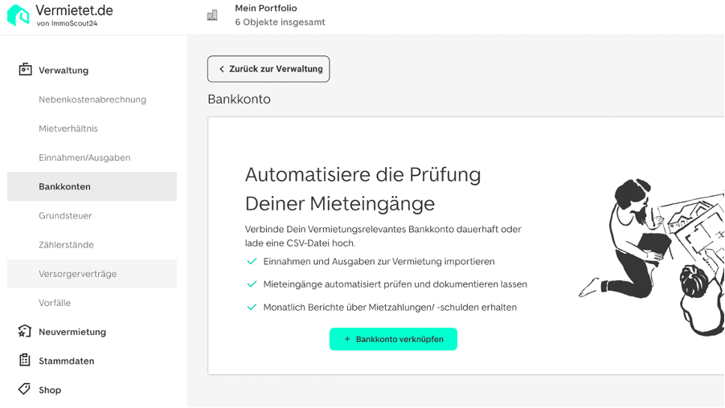This screenshot has height=408, width=725.
Task: Click the Bankkonto verknüpfen button
Action: pyautogui.click(x=394, y=339)
